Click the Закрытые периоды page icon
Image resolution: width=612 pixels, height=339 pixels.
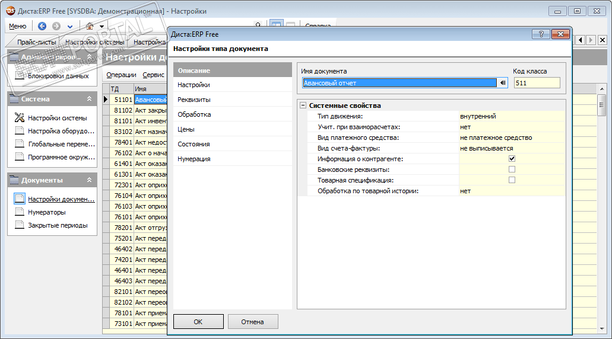click(20, 225)
